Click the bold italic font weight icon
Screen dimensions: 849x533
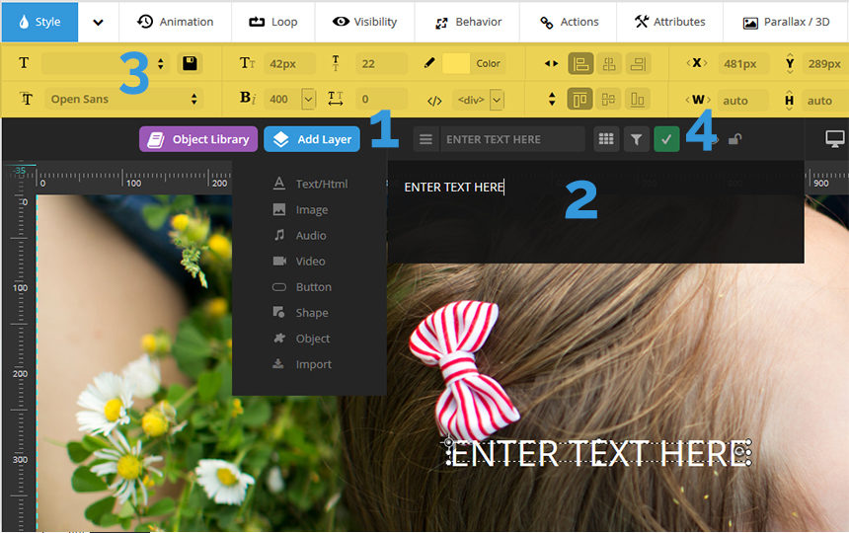(248, 98)
